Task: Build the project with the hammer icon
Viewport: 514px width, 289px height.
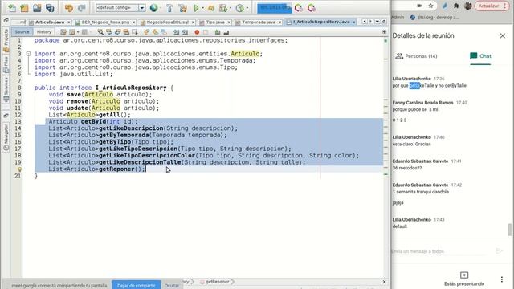Action: [x=169, y=8]
